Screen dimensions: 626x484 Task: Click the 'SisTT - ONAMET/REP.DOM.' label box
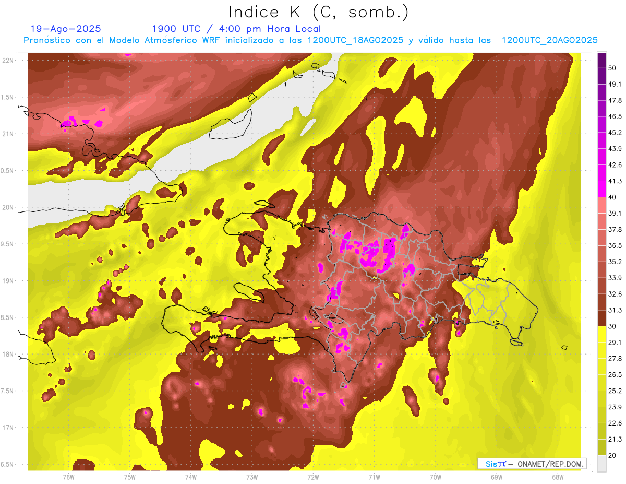[532, 464]
